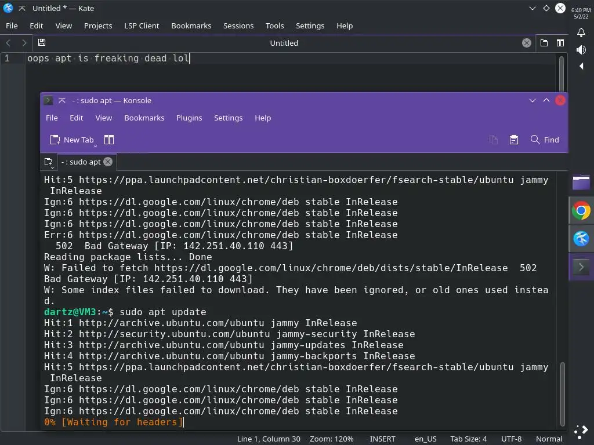Screen dimensions: 594x445
Task: Click the Kate app icon in title bar
Action: point(8,8)
